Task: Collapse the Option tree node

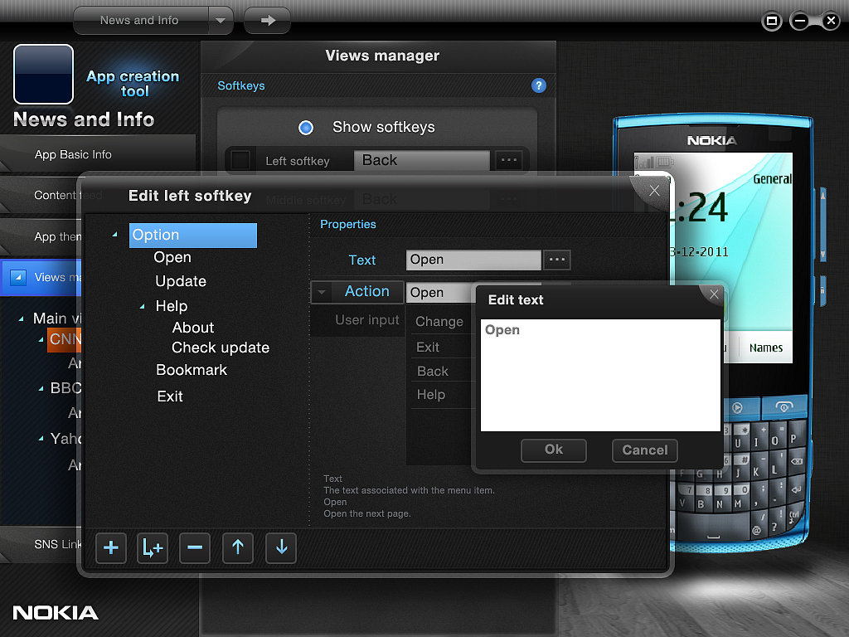Action: coord(114,235)
